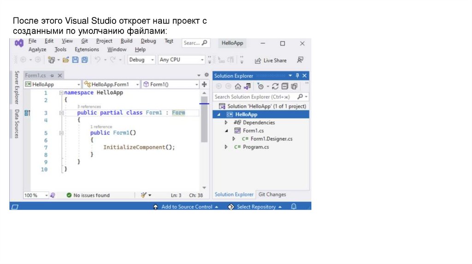Screen dimensions: 472x264
Task: Click the Save All toolbar icon
Action: pos(85,60)
